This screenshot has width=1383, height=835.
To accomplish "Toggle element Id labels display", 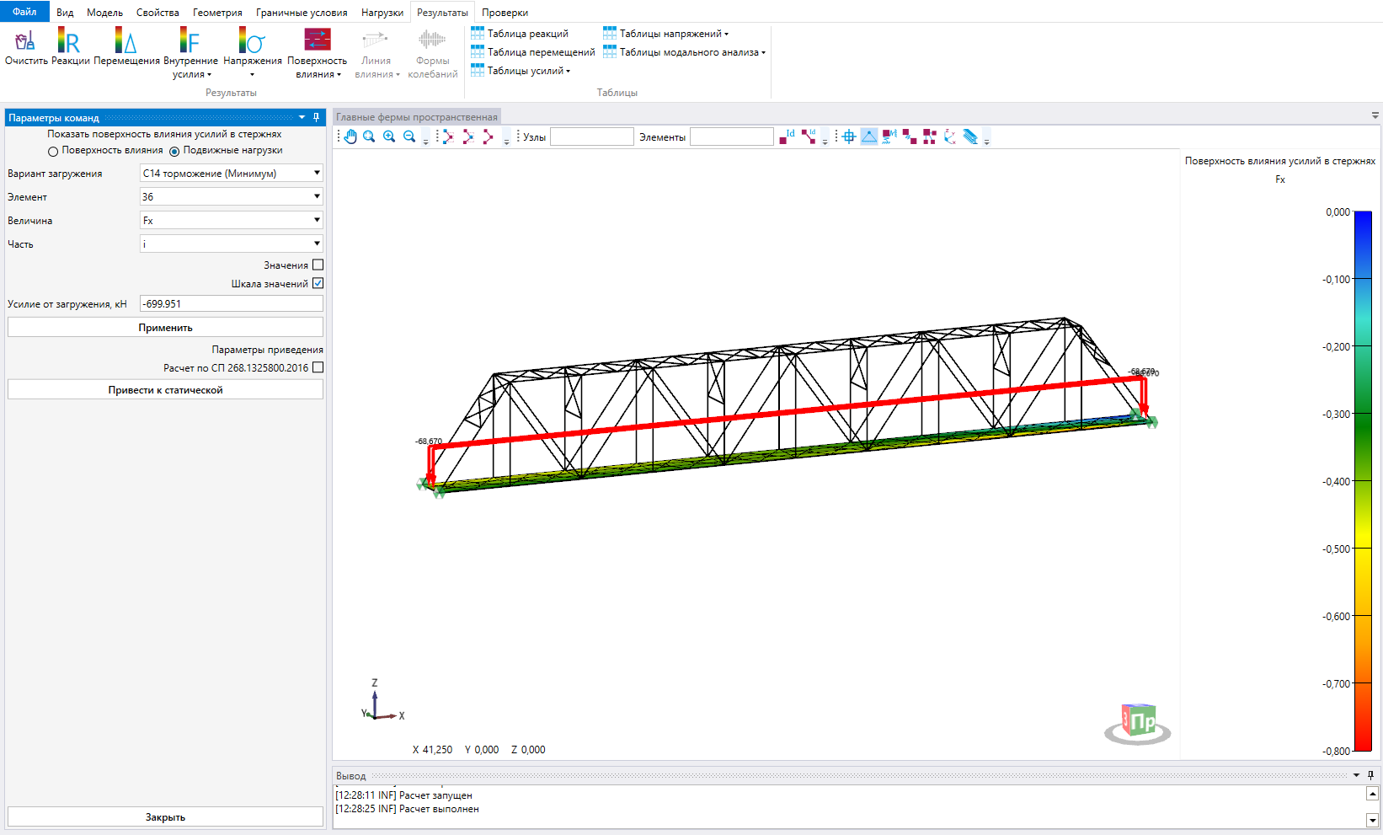I will pos(809,136).
